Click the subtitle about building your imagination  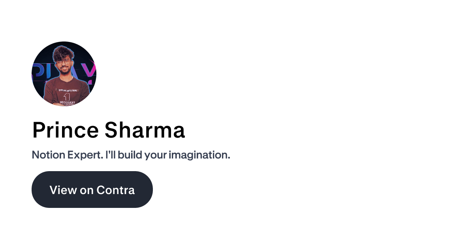click(131, 155)
